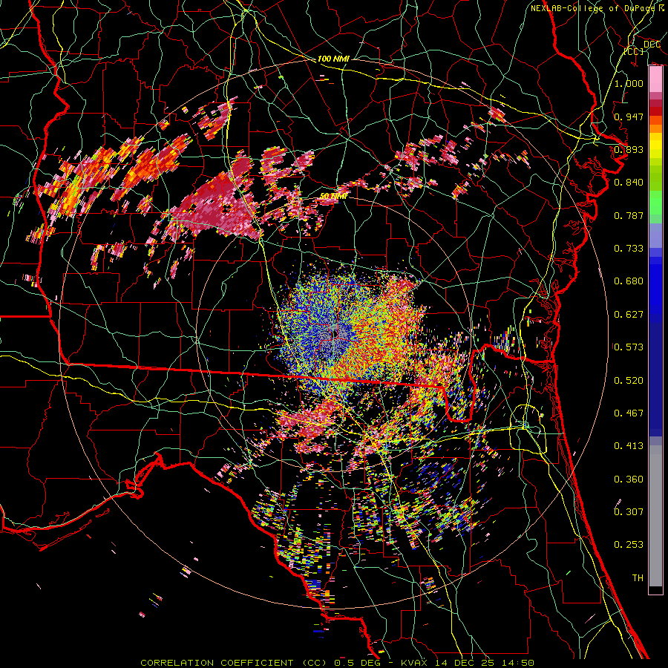Pick the light pink swatch at the top of the color bar
Screen dimensions: 668x668
[x=655, y=79]
